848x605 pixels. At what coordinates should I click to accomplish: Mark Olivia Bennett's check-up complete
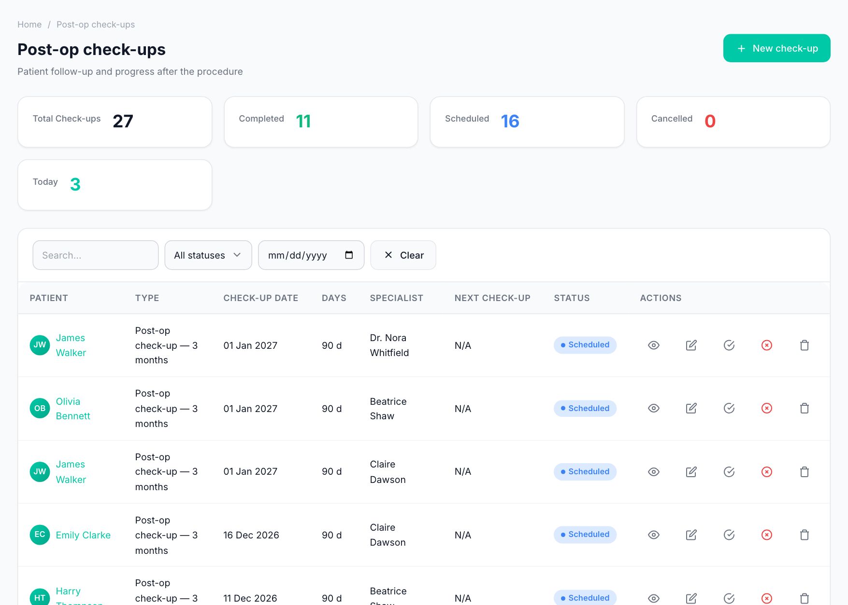729,409
